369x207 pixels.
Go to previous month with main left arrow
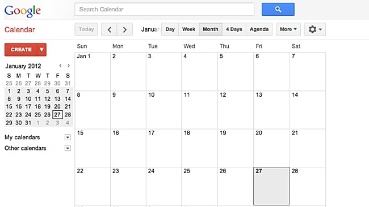pyautogui.click(x=109, y=29)
